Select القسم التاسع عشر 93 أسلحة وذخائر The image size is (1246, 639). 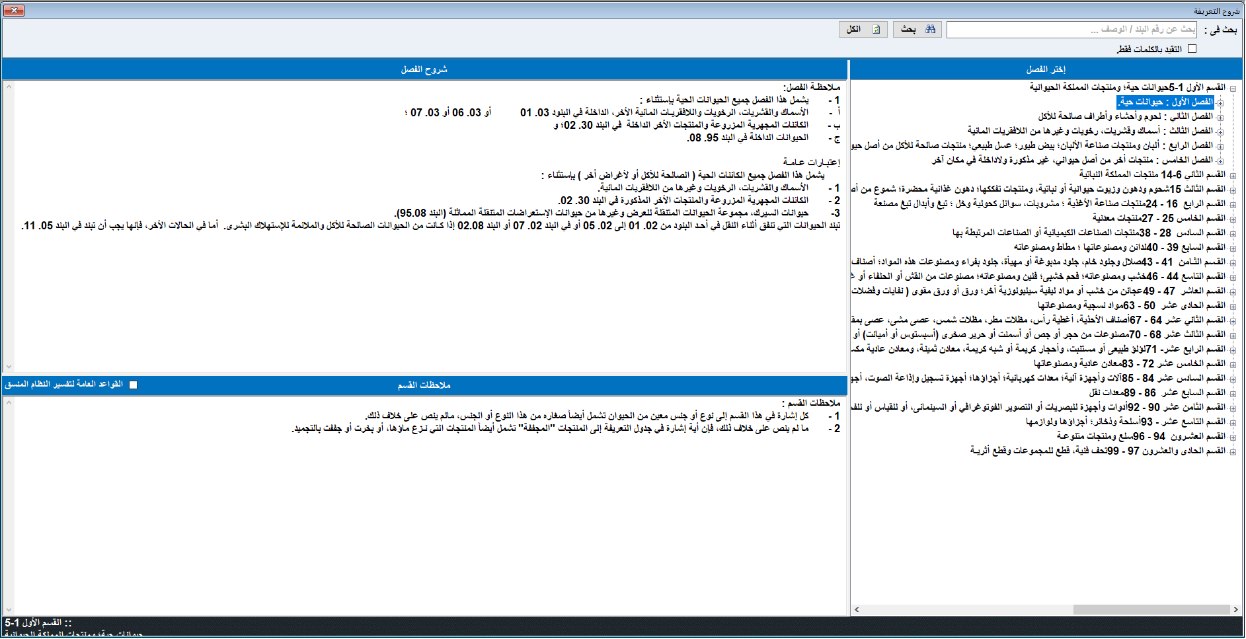[x=1126, y=422]
